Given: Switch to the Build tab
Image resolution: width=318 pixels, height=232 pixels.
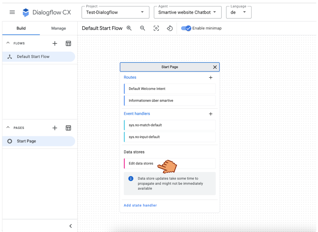Looking at the screenshot, I should pyautogui.click(x=21, y=28).
